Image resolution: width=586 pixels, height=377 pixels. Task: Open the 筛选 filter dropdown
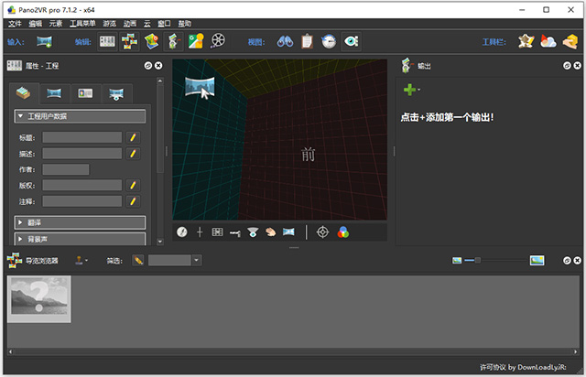tap(197, 261)
